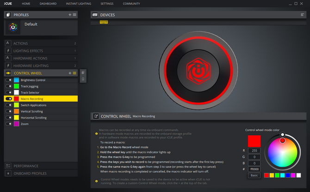
Task: Click the delete icon beside Control Wheel
Action: [83, 79]
